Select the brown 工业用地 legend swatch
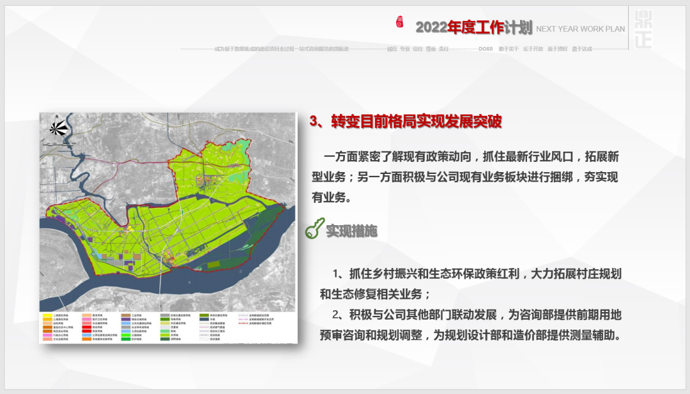 pyautogui.click(x=126, y=316)
